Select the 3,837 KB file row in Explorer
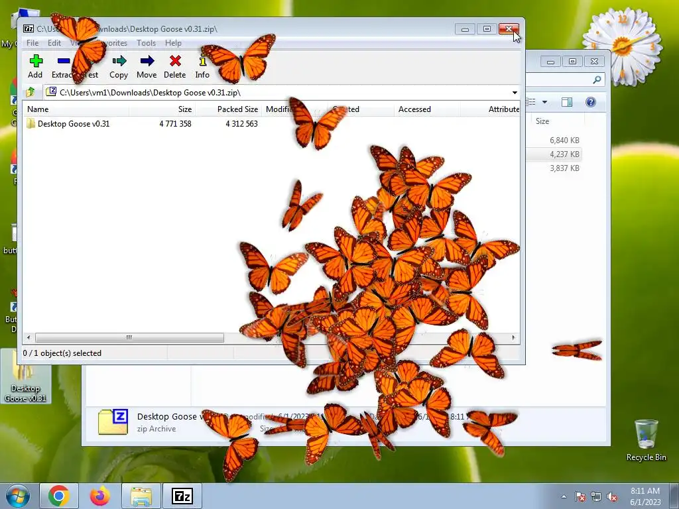Viewport: 679px width, 509px height. point(564,168)
